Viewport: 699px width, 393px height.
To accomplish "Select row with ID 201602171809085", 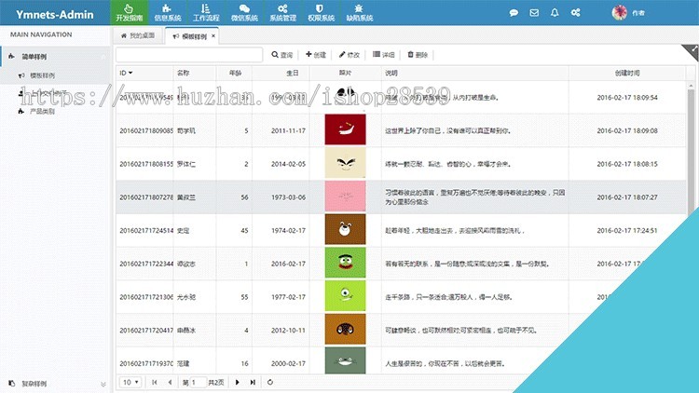I will click(401, 130).
